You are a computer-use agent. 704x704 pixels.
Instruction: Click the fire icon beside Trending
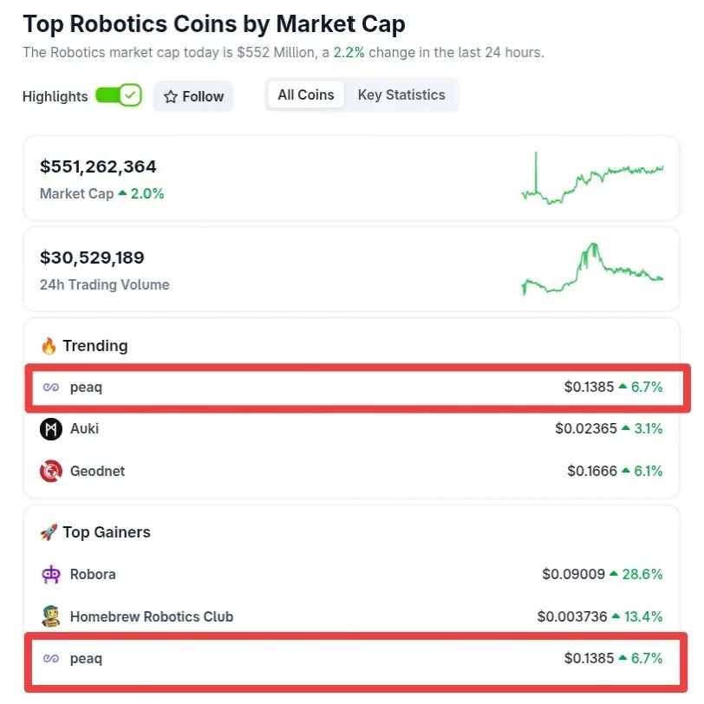(x=49, y=346)
